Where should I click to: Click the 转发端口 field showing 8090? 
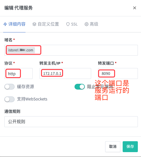click(118, 73)
